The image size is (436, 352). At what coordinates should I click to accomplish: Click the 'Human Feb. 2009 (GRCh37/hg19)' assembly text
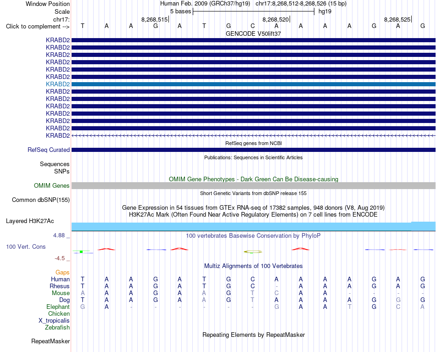(x=205, y=4)
